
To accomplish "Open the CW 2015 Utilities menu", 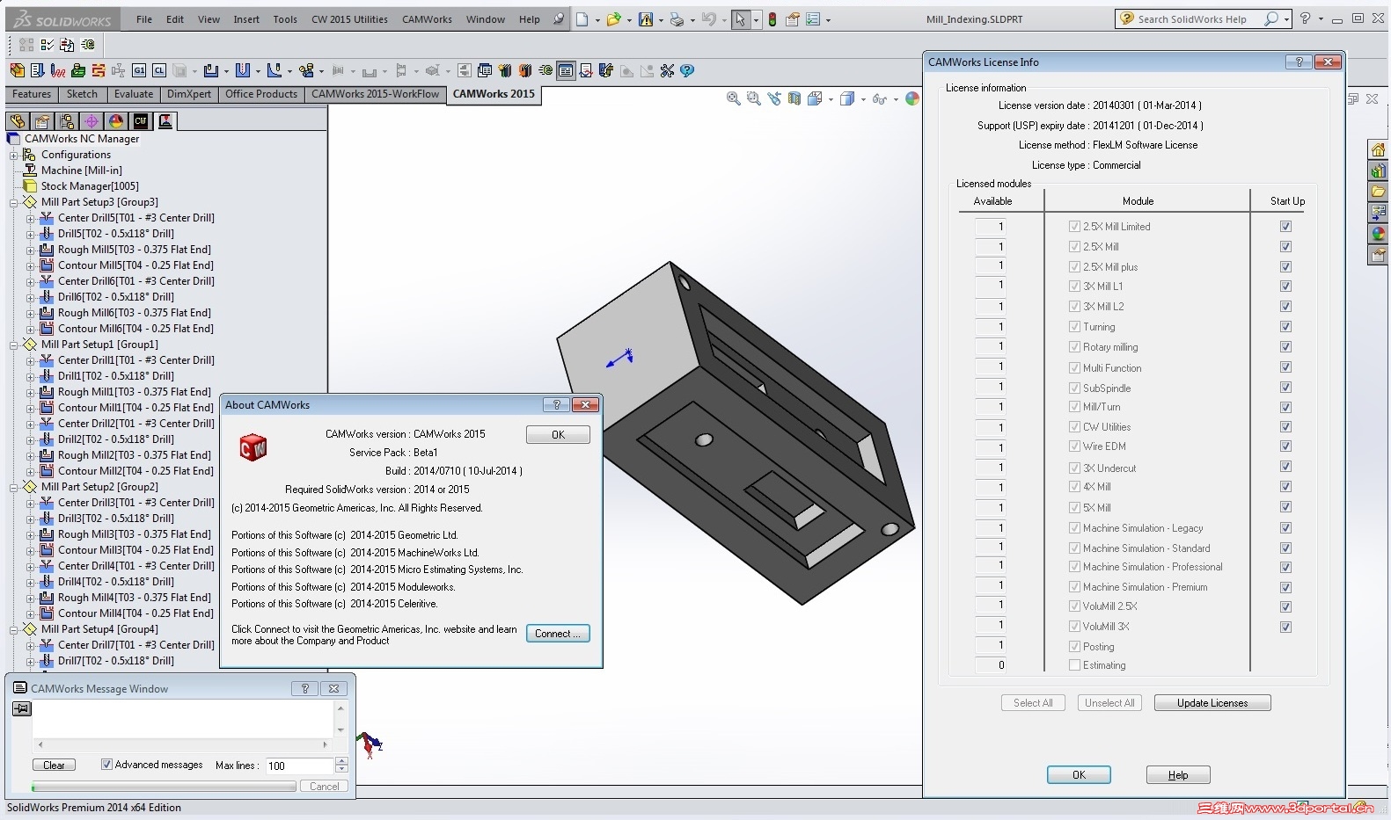I will tap(349, 19).
